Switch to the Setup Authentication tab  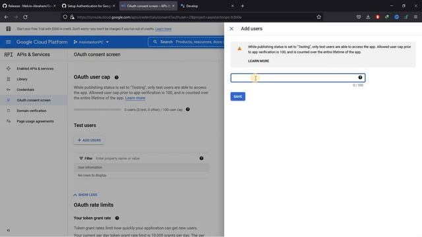point(88,6)
